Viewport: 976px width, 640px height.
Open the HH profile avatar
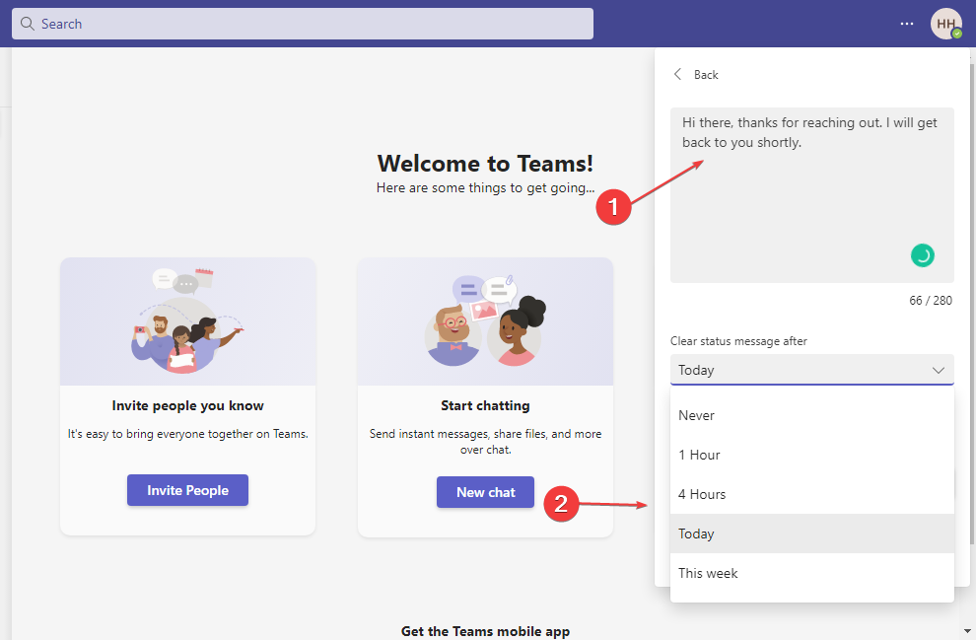pos(945,24)
